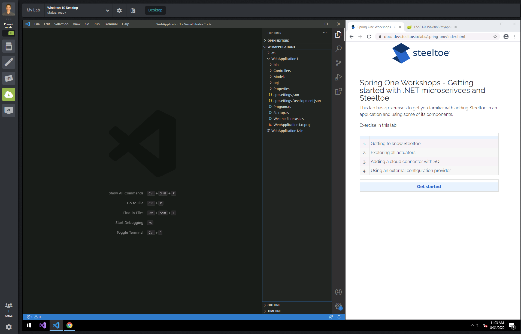Select the Desktop button in the lab header
Screen dimensions: 521x334
(155, 10)
